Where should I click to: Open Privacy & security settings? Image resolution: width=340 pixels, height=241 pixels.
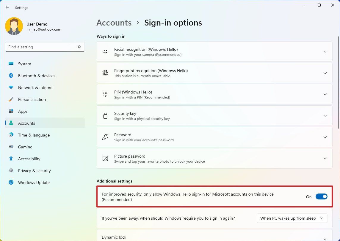pyautogui.click(x=34, y=171)
